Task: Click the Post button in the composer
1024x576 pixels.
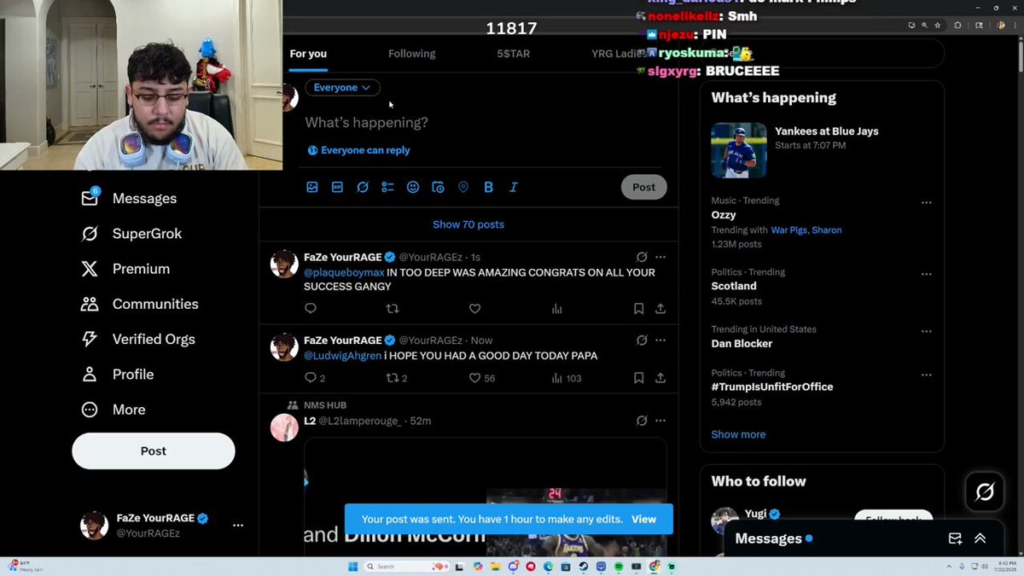Action: point(643,187)
